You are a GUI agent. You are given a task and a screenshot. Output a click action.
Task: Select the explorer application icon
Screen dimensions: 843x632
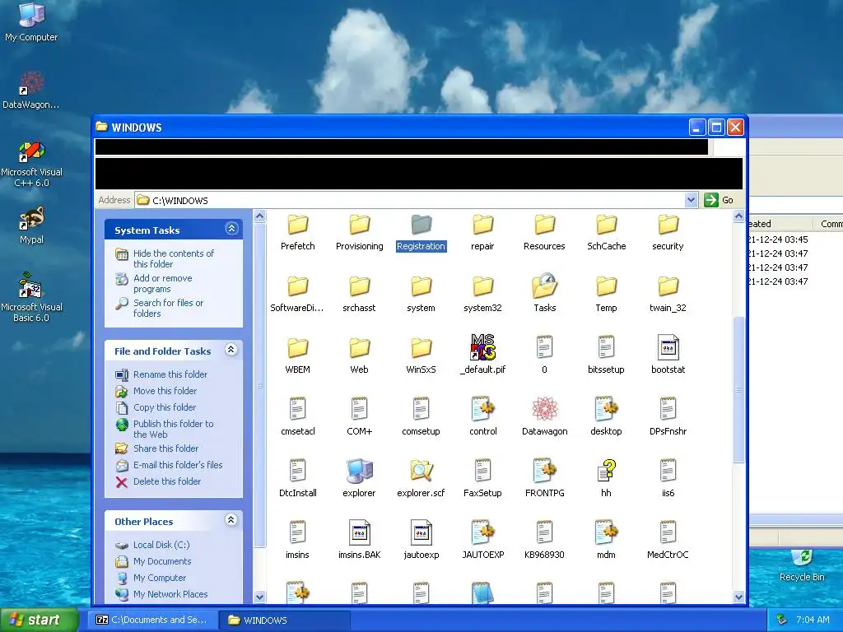pos(359,471)
